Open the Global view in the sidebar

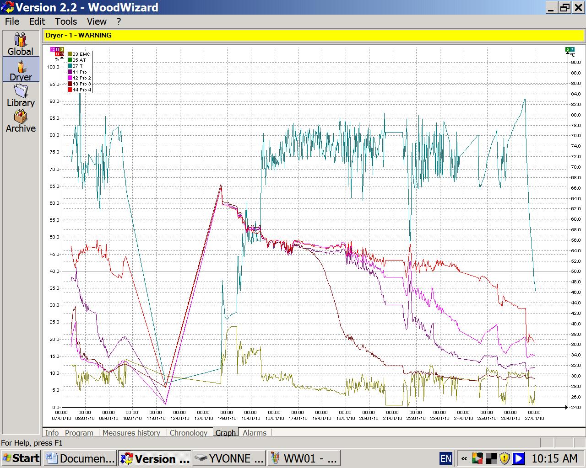[x=21, y=44]
